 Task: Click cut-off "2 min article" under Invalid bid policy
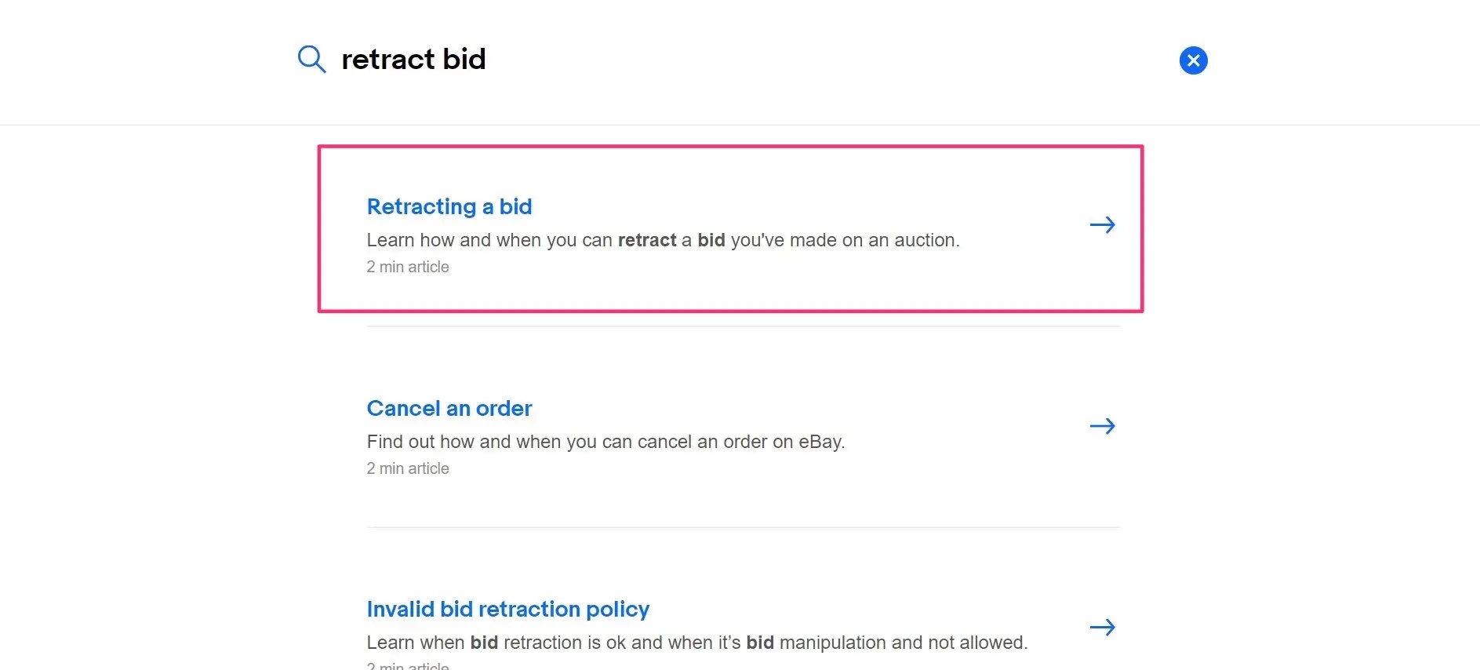click(x=408, y=666)
